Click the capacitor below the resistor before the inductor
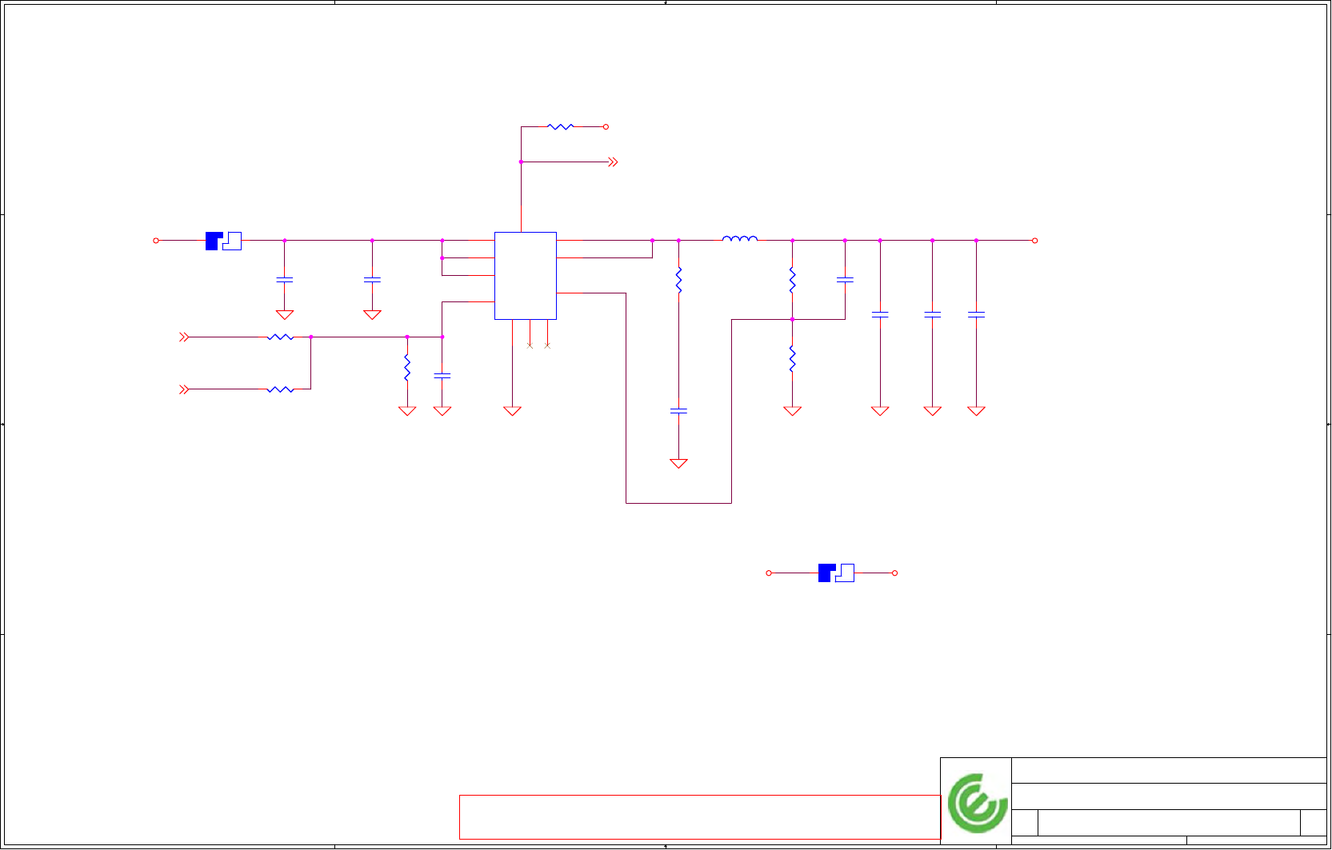 tap(678, 411)
